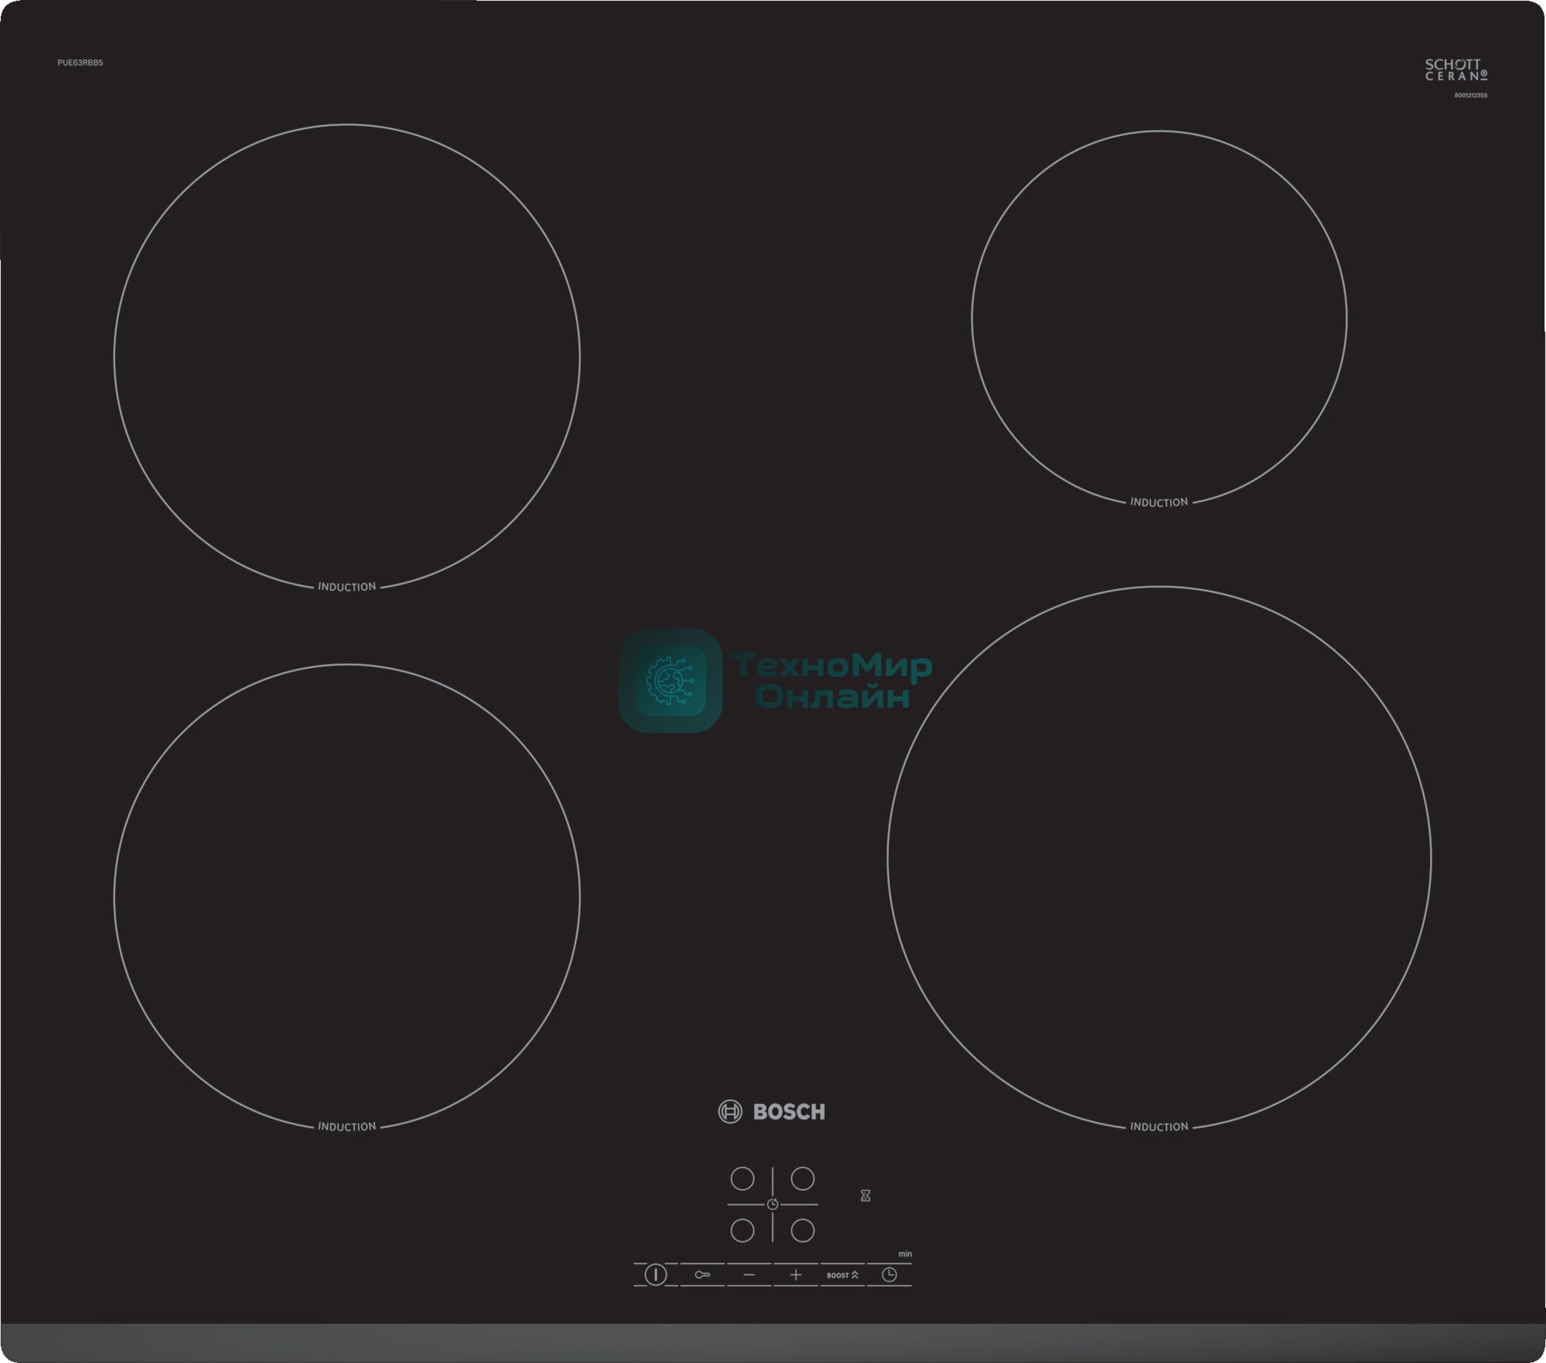Image resolution: width=1546 pixels, height=1363 pixels.
Task: Click the BOSCH brand text
Action: coord(788,1112)
